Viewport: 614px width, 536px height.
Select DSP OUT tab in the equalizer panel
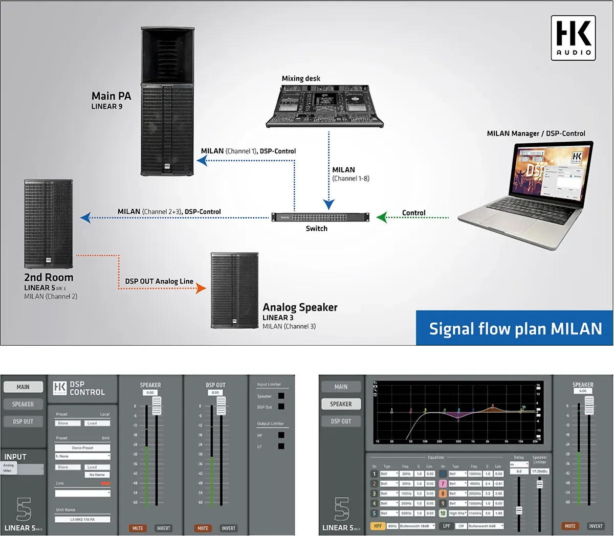tap(341, 421)
